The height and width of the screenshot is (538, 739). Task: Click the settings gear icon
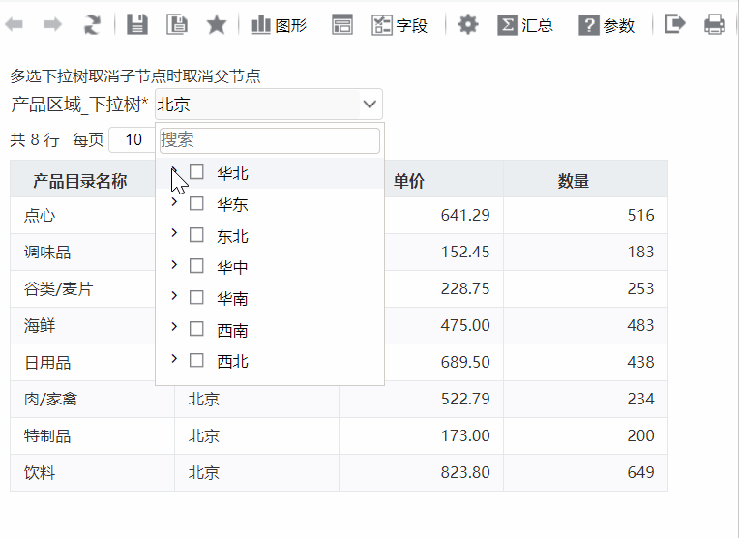(467, 24)
